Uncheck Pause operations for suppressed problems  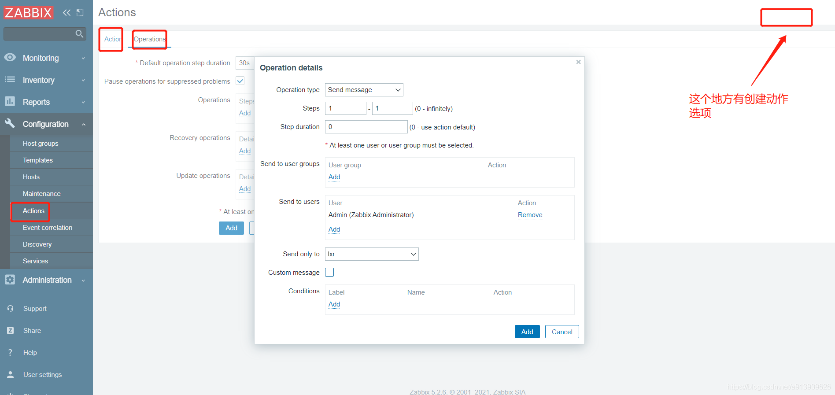240,81
